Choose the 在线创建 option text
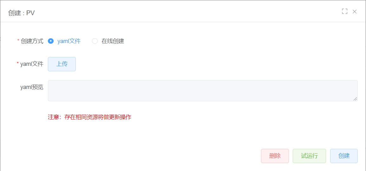This screenshot has height=171, width=366. 113,41
